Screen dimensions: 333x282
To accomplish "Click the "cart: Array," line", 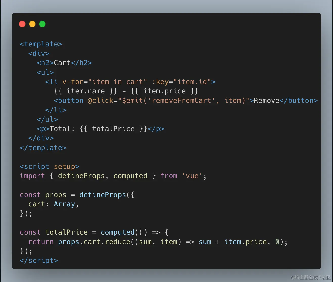I will point(54,204).
